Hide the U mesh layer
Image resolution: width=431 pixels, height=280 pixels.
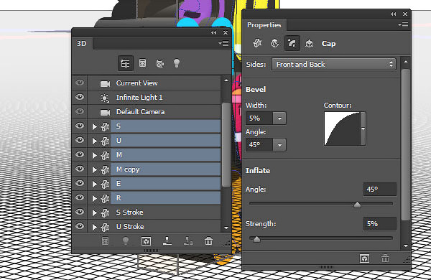point(80,140)
